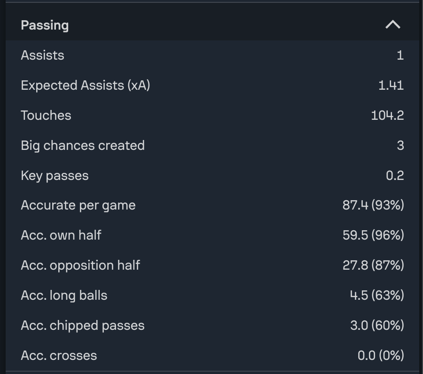Select the 87.4 (93%) accuracy value

[x=373, y=205]
